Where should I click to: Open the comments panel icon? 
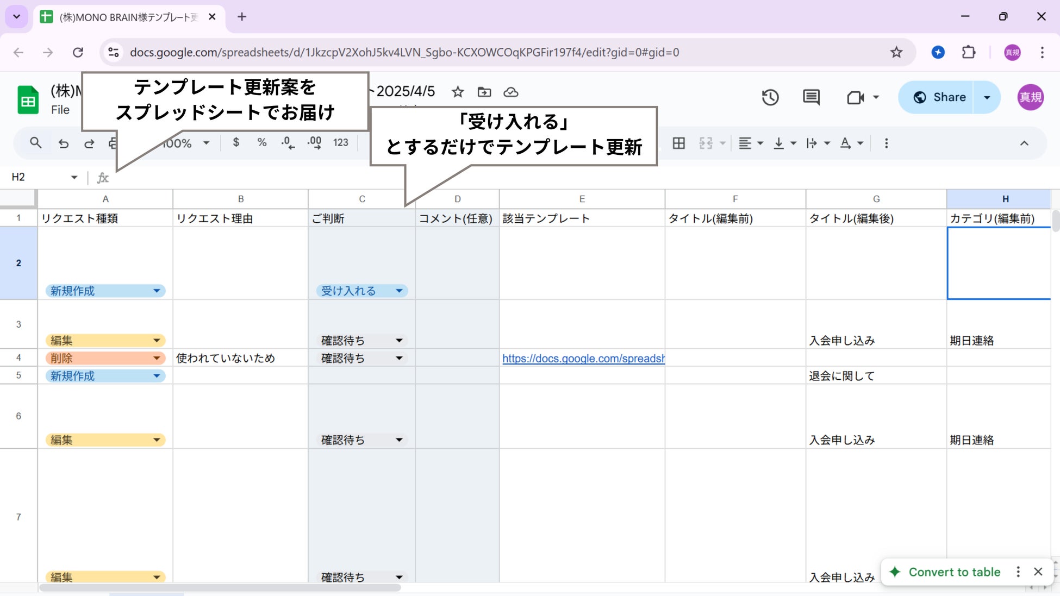point(811,98)
